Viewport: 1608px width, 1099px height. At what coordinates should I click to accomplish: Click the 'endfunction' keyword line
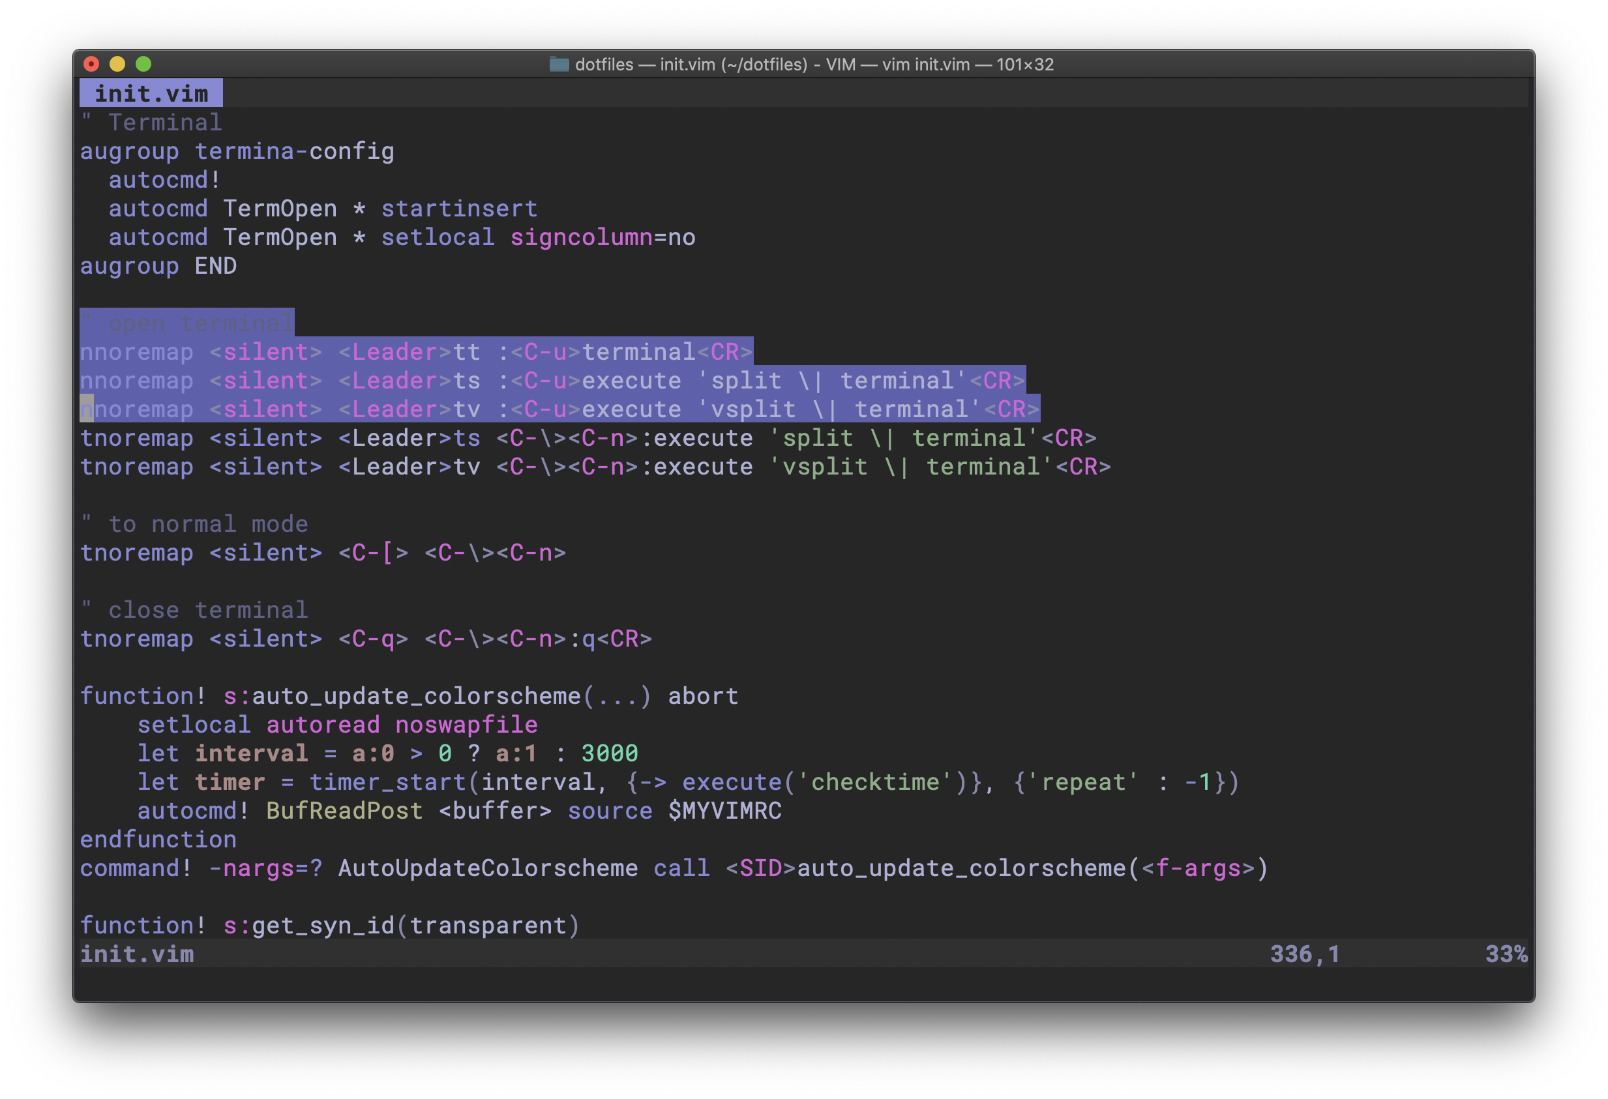pos(158,840)
